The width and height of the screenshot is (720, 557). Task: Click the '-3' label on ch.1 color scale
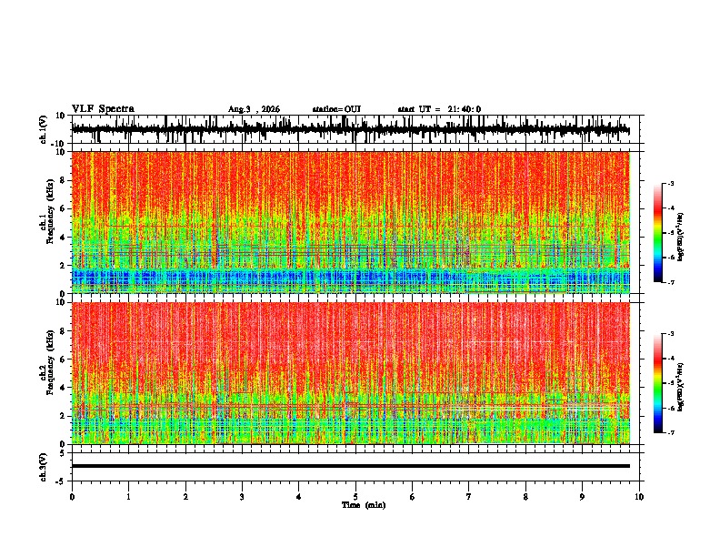tap(671, 183)
